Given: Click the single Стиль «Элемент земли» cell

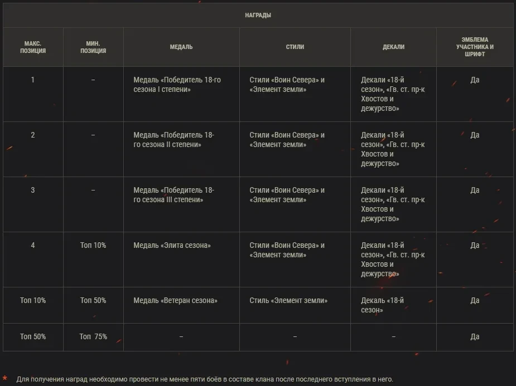Looking at the screenshot, I should pyautogui.click(x=288, y=300).
